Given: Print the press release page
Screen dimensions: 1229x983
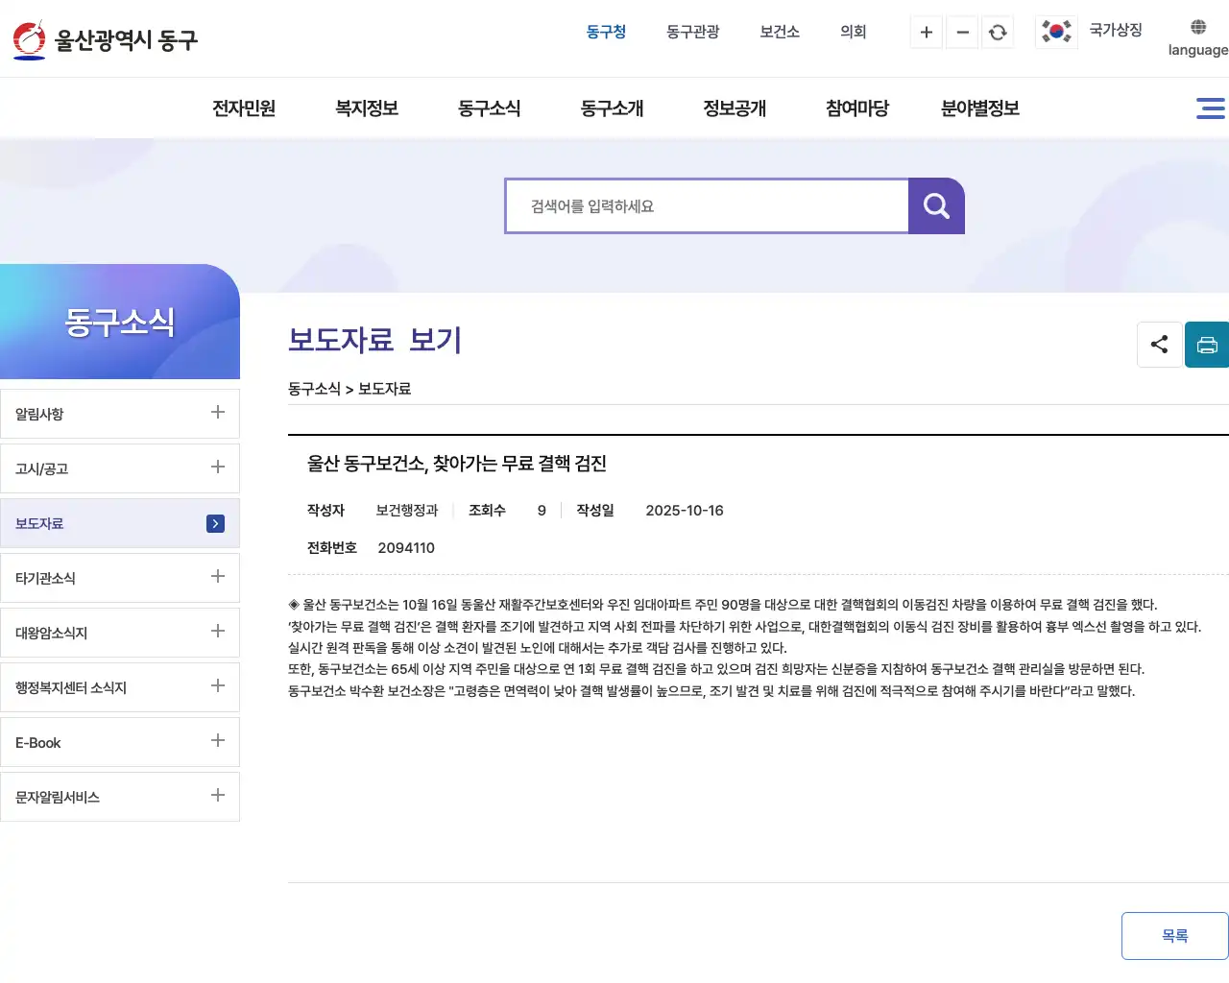Looking at the screenshot, I should pyautogui.click(x=1207, y=345).
